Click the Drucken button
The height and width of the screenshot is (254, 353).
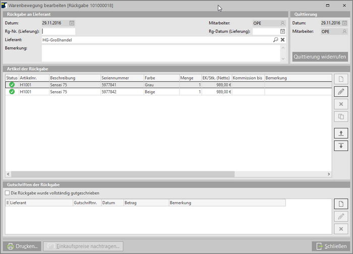click(23, 246)
